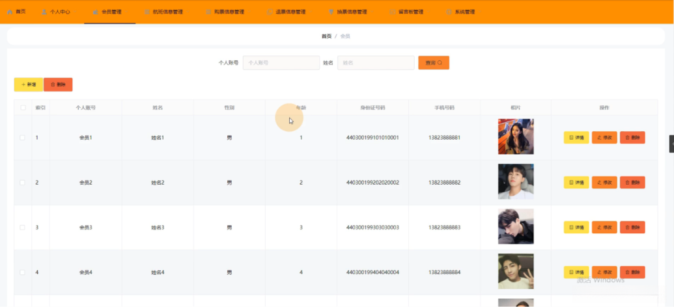The height and width of the screenshot is (308, 674).
Task: Click the 相片 column header
Action: [516, 108]
